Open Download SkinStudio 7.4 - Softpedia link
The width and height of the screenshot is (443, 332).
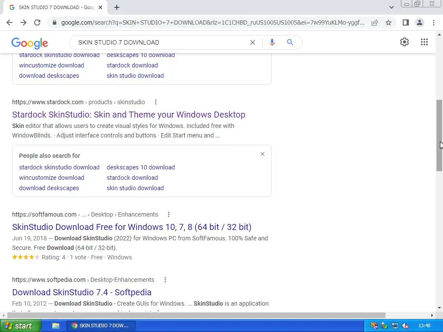pyautogui.click(x=82, y=292)
